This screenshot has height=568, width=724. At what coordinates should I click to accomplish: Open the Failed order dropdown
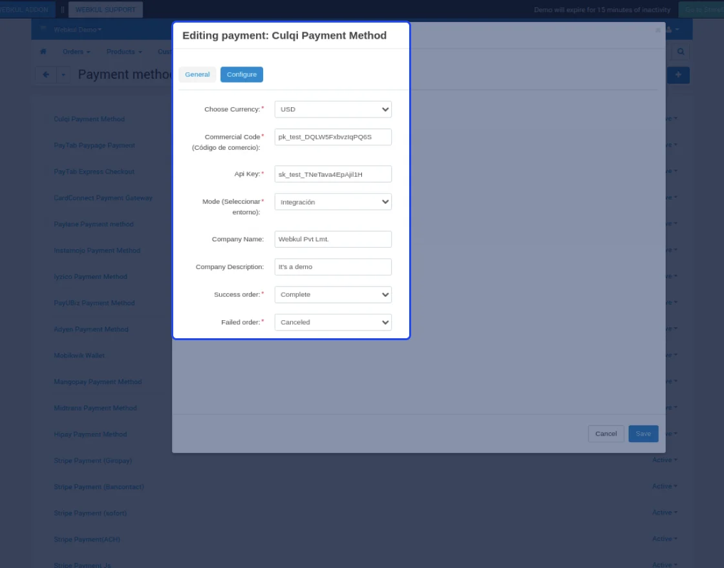pos(333,322)
